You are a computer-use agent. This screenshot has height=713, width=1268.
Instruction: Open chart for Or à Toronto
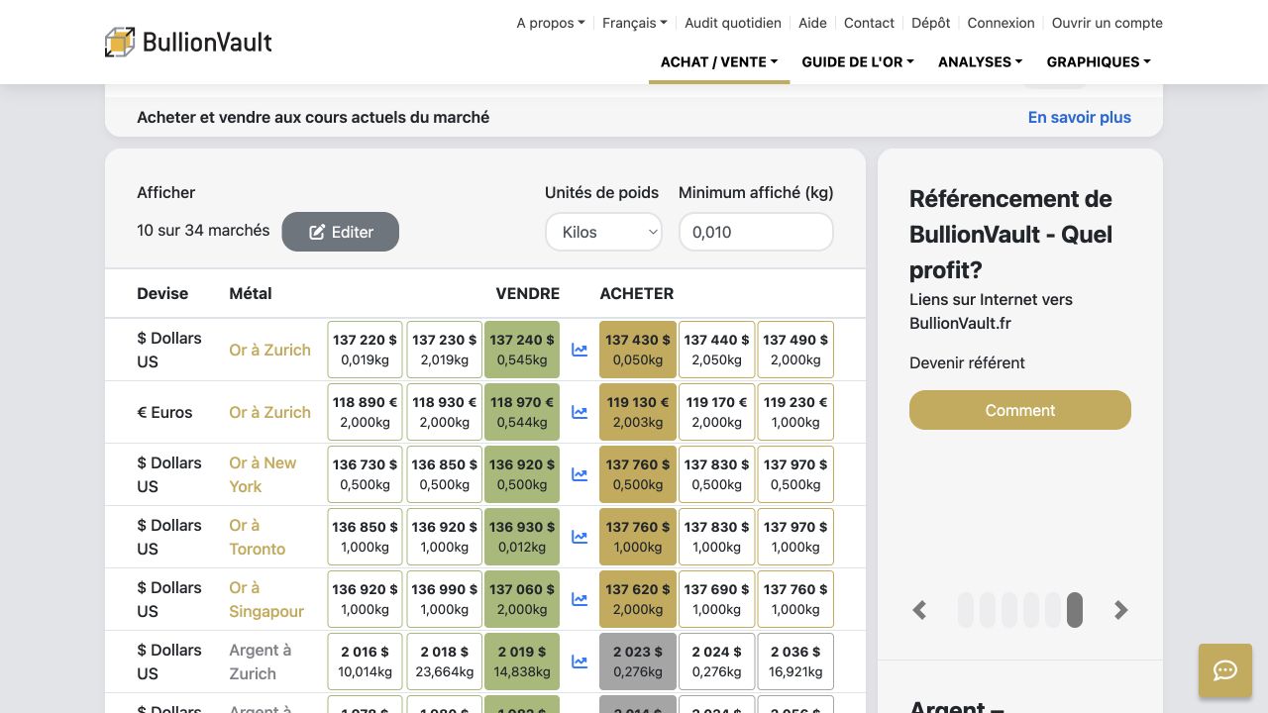pos(580,537)
